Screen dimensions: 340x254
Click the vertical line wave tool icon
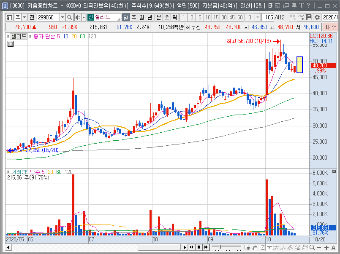pos(283,247)
